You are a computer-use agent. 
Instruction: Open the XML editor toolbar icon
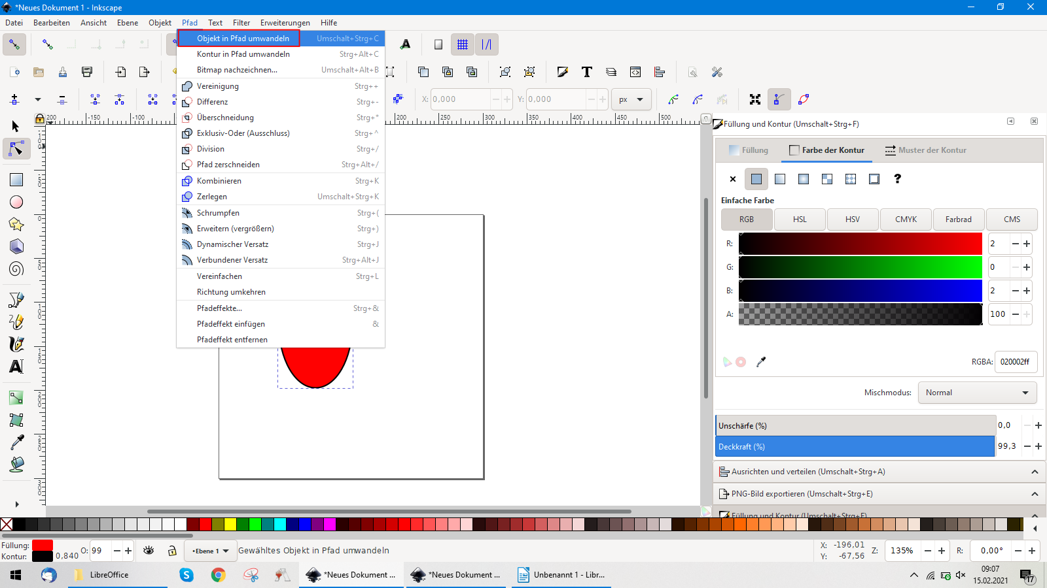coord(635,72)
